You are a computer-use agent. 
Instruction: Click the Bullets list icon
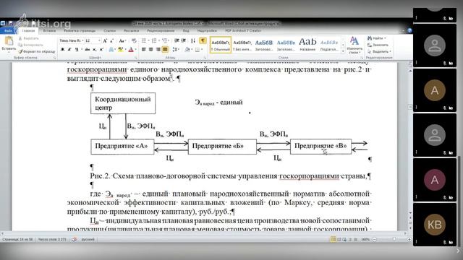(145, 40)
